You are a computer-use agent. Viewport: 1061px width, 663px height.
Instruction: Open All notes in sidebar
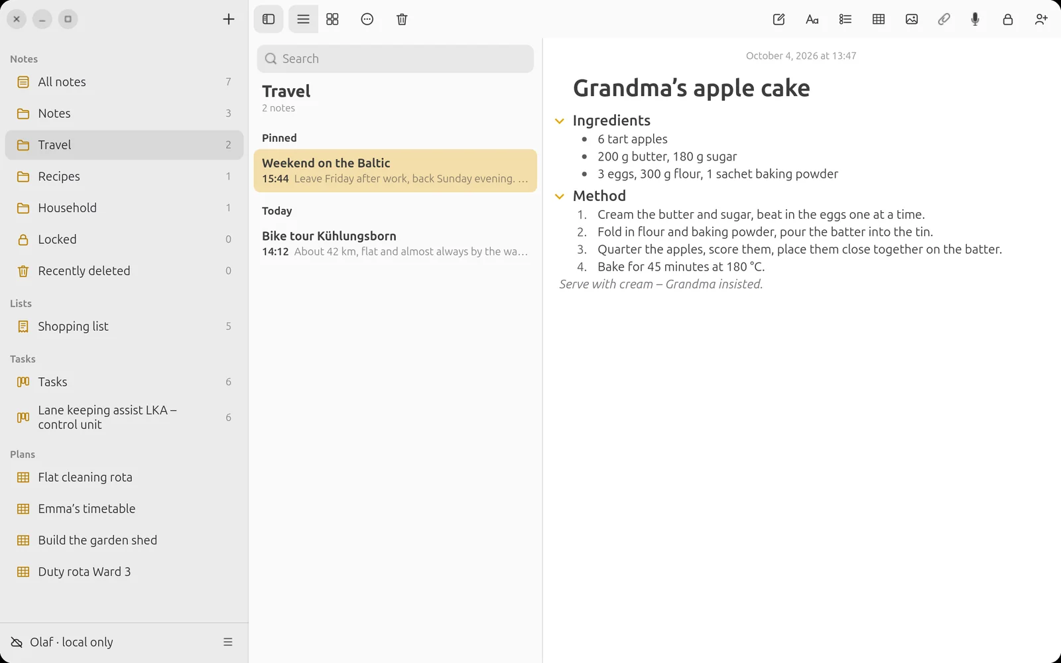124,82
